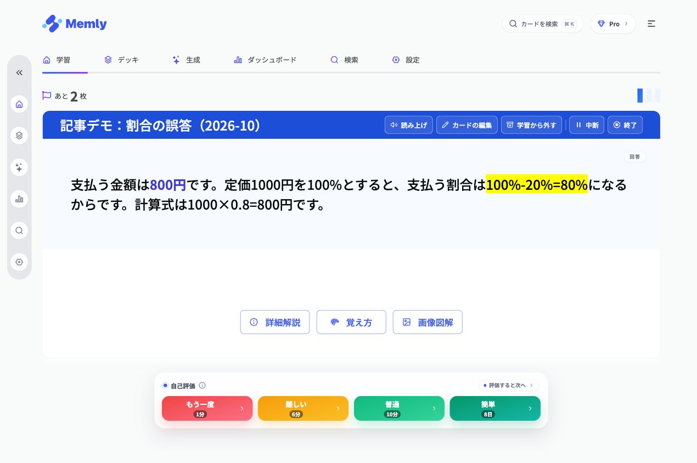Rate the card 簡単 (8日)

click(x=495, y=408)
